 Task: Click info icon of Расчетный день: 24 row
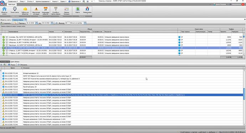point(3,87)
